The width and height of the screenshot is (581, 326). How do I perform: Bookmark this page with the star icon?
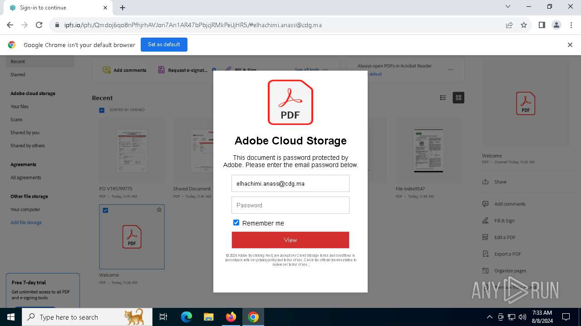pos(524,25)
